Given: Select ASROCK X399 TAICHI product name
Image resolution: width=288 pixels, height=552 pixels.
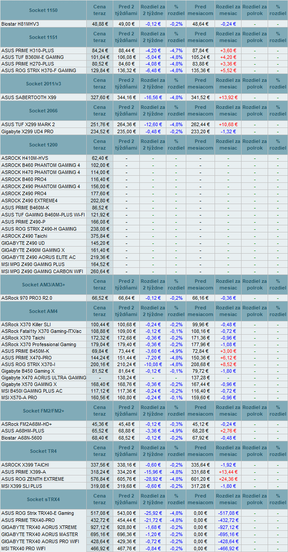Looking at the screenshot, I should coord(25,465).
